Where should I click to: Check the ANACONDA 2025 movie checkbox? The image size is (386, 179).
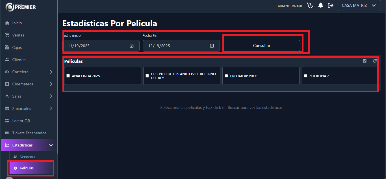pos(68,76)
